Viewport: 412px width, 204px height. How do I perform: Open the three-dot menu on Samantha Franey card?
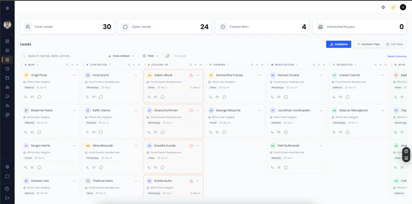point(259,75)
